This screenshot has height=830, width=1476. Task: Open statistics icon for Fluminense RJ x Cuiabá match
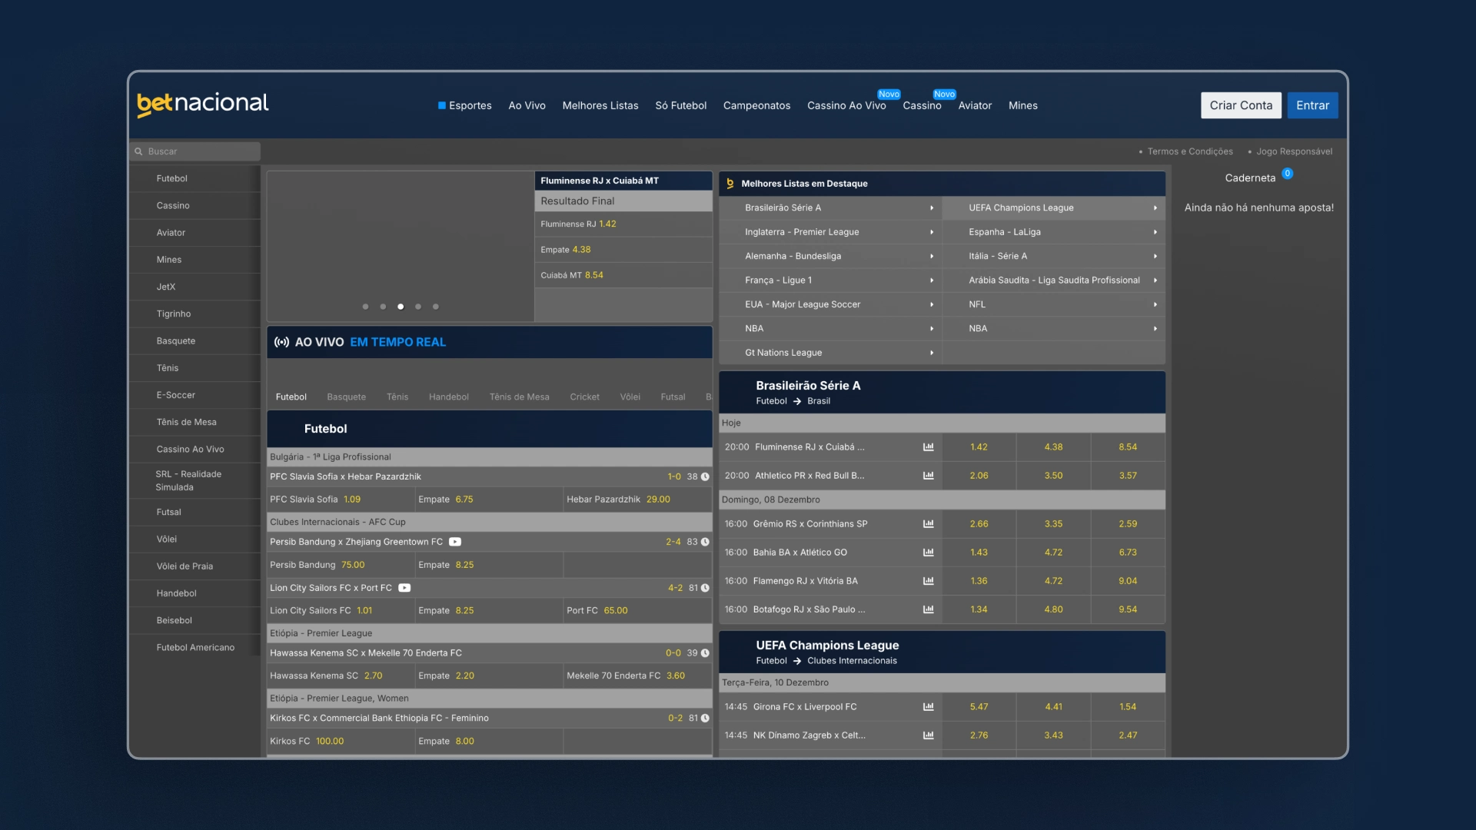pos(928,447)
